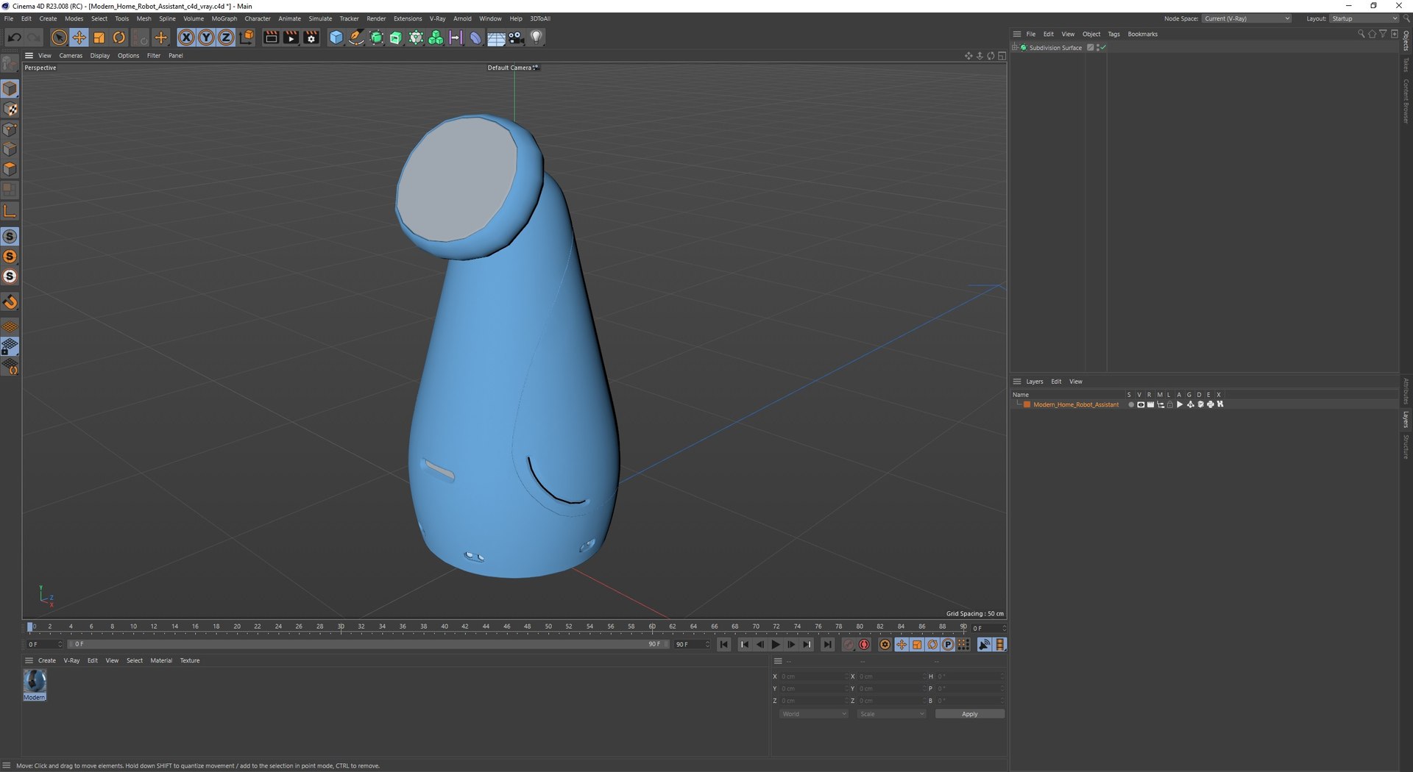
Task: Select the Modern material thumbnail
Action: (x=35, y=684)
